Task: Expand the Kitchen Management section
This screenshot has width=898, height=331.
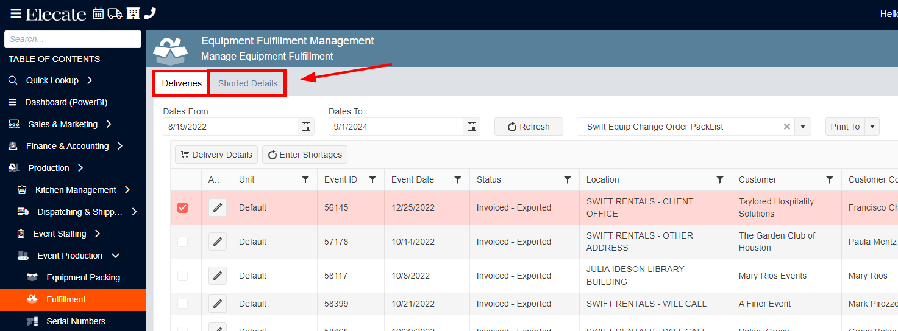Action: point(127,190)
